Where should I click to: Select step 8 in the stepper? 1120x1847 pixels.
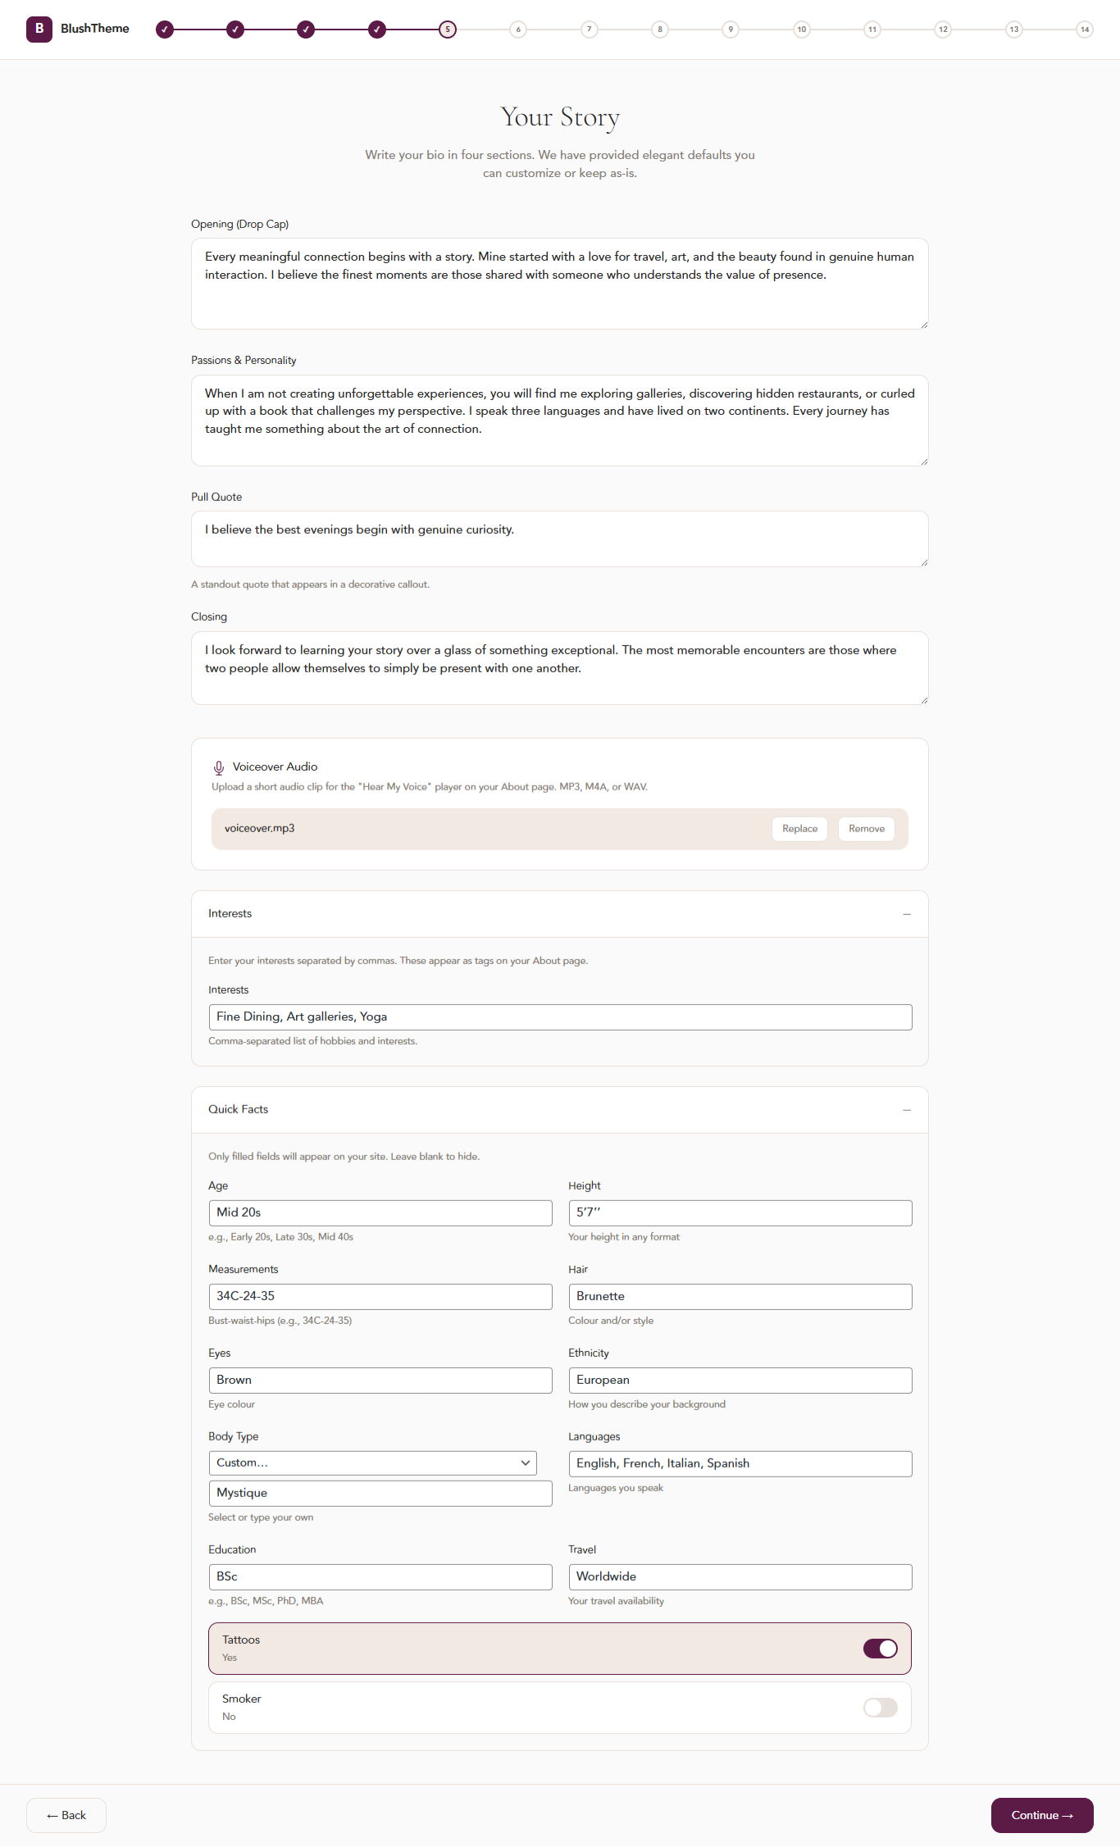(660, 29)
